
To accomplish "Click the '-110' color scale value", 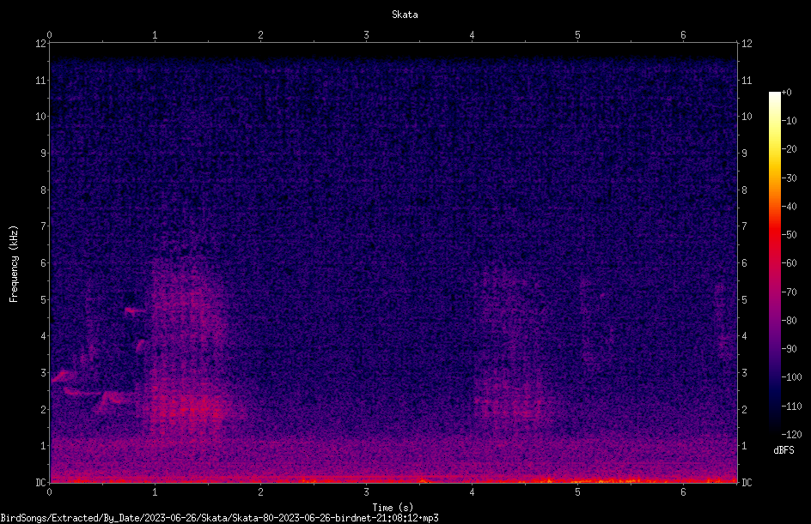I will 792,407.
